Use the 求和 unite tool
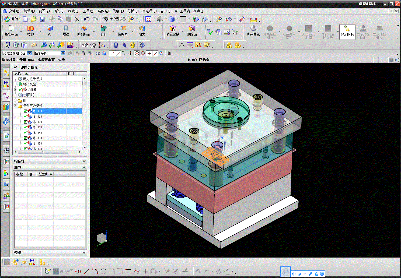The width and height of the screenshot is (401, 278). click(103, 31)
